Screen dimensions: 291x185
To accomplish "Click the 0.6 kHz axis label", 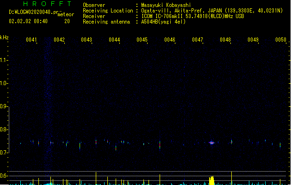I will 3,176.
